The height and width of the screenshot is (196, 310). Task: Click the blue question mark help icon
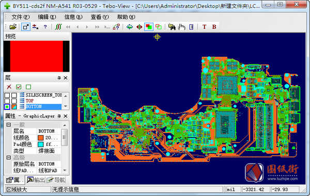point(45,27)
